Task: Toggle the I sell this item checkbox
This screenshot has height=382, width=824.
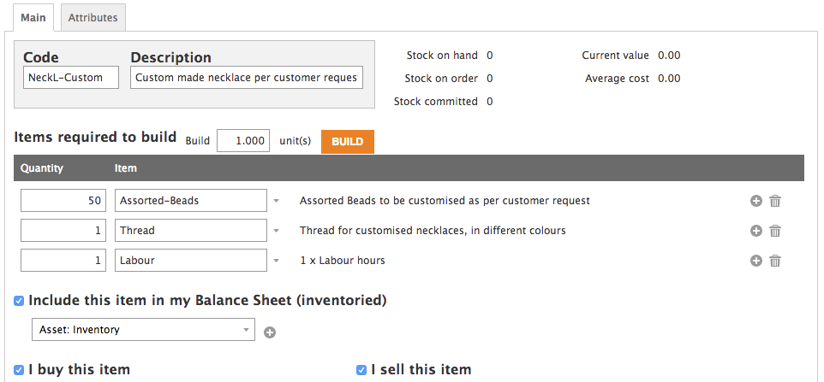Action: click(x=361, y=370)
